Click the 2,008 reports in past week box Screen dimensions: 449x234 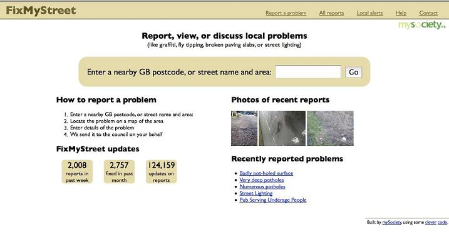point(77,171)
